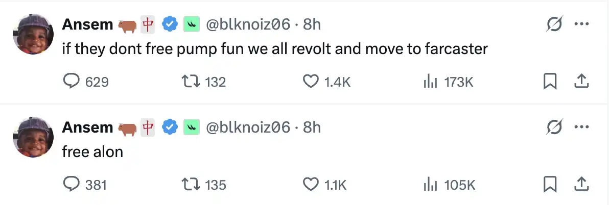Open Grok icon on "free alon" tweet

554,127
